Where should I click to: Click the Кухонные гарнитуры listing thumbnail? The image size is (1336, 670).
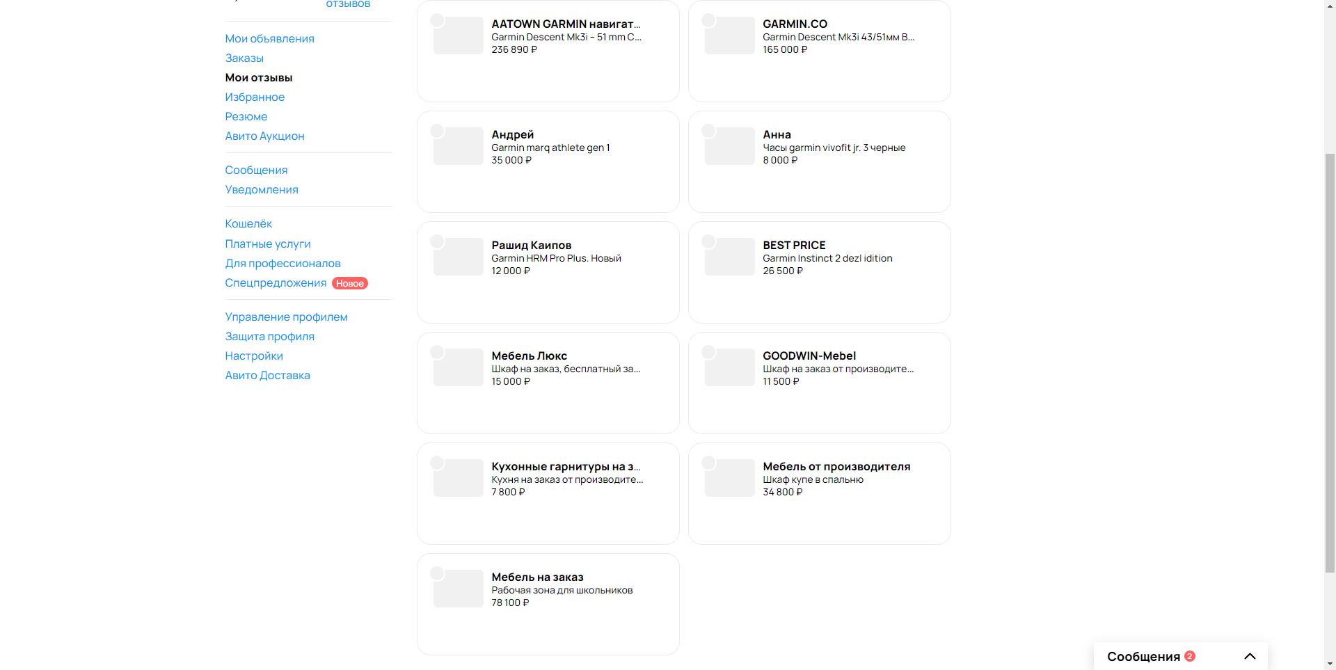pos(458,478)
